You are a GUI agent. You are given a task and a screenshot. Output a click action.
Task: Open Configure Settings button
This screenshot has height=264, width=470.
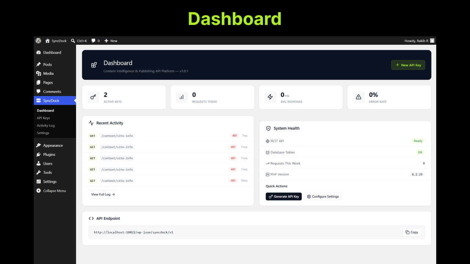point(323,197)
